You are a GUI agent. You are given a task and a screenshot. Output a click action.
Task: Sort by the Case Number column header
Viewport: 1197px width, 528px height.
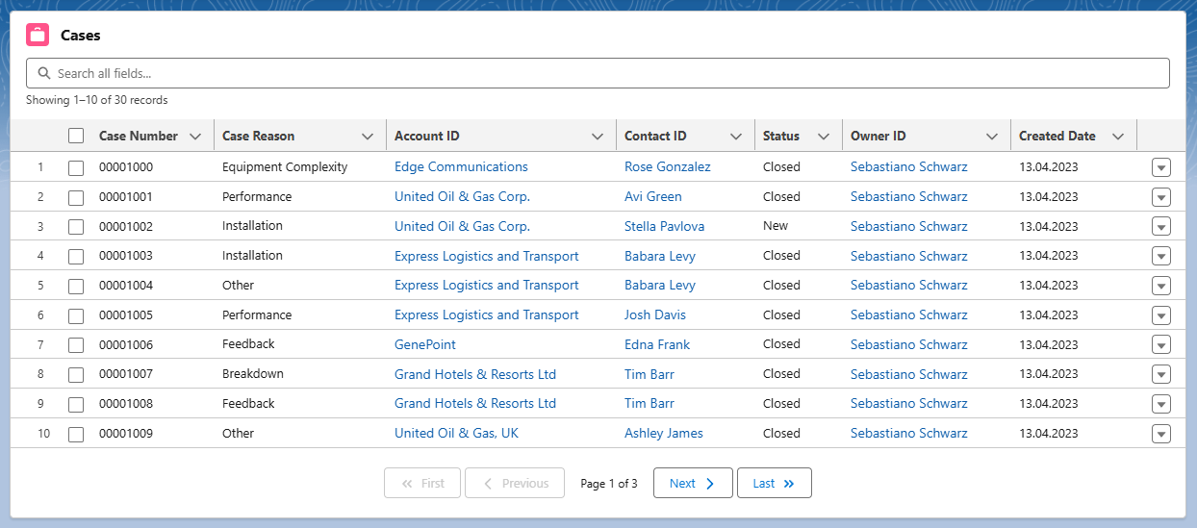click(139, 136)
